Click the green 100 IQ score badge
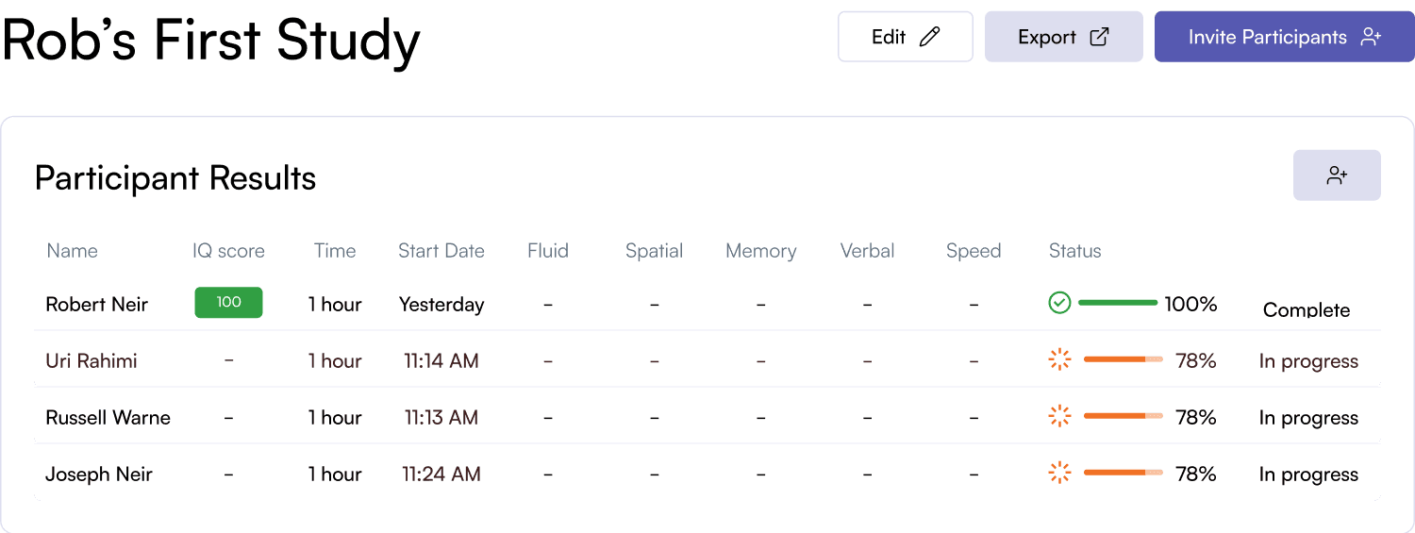This screenshot has width=1415, height=533. click(228, 303)
